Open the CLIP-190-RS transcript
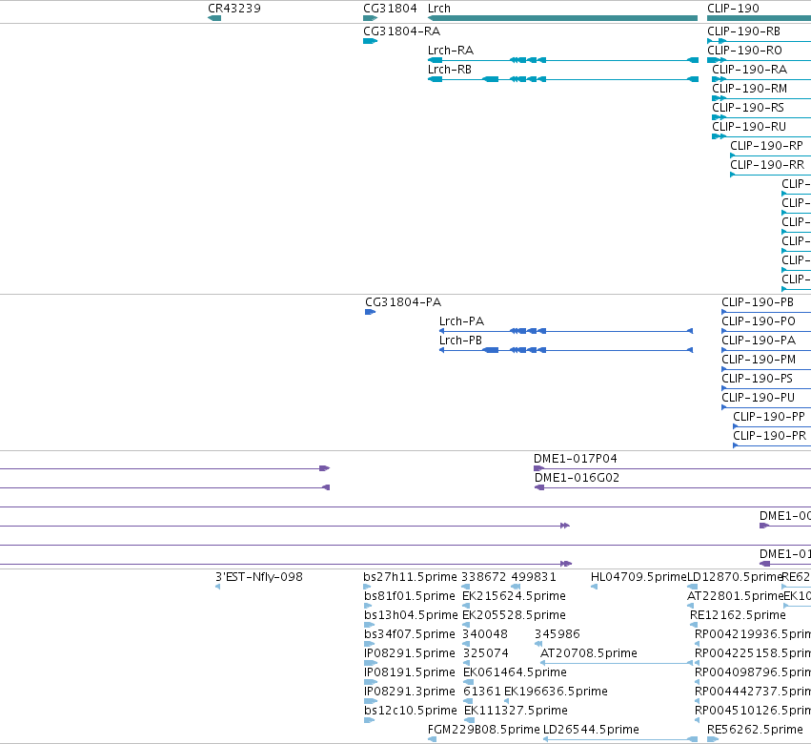The image size is (811, 744). pyautogui.click(x=748, y=108)
